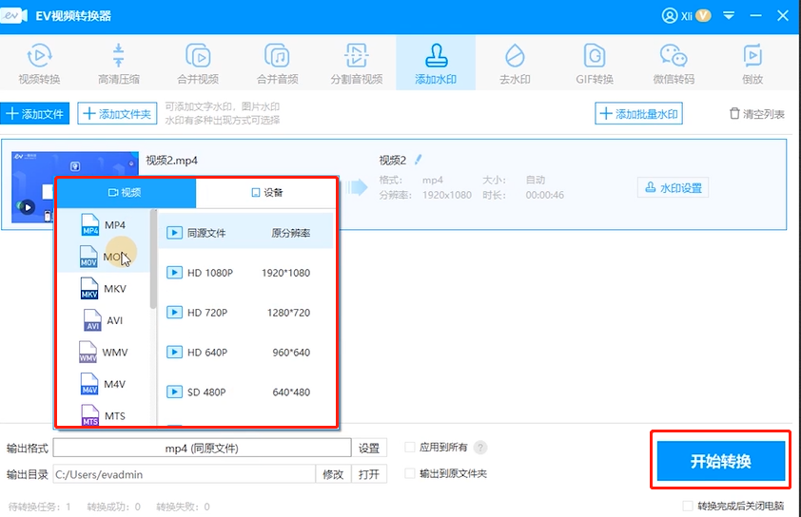Click the edit pencil beside 视频2 name

pyautogui.click(x=417, y=160)
